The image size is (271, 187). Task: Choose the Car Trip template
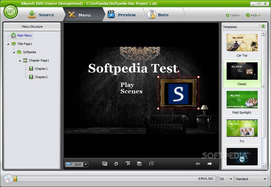point(242,45)
